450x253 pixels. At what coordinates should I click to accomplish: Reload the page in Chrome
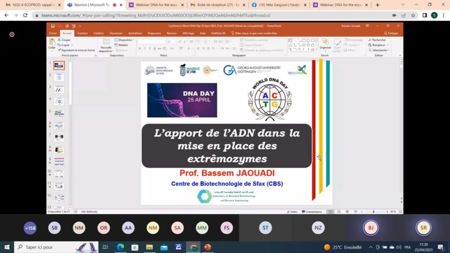25,15
